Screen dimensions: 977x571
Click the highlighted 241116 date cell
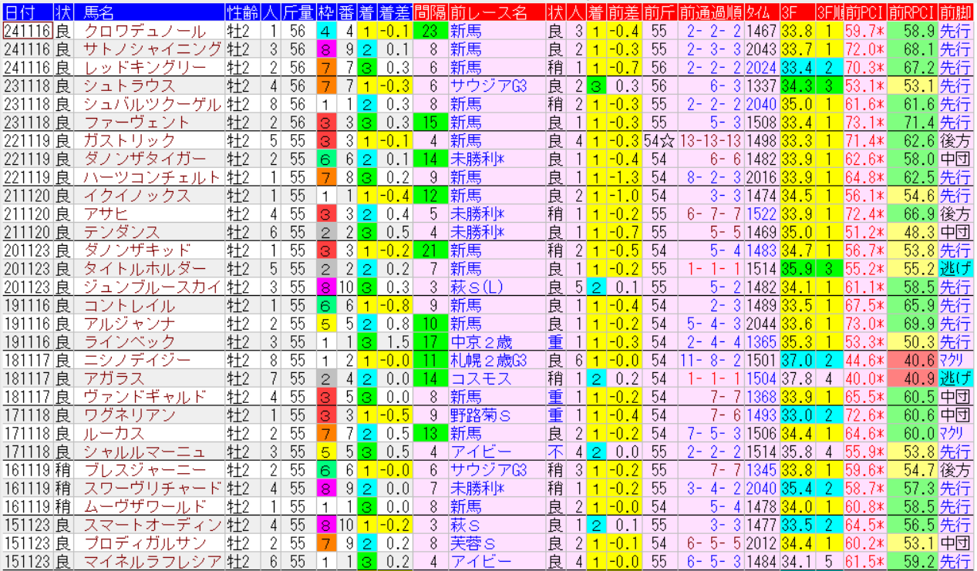point(27,32)
